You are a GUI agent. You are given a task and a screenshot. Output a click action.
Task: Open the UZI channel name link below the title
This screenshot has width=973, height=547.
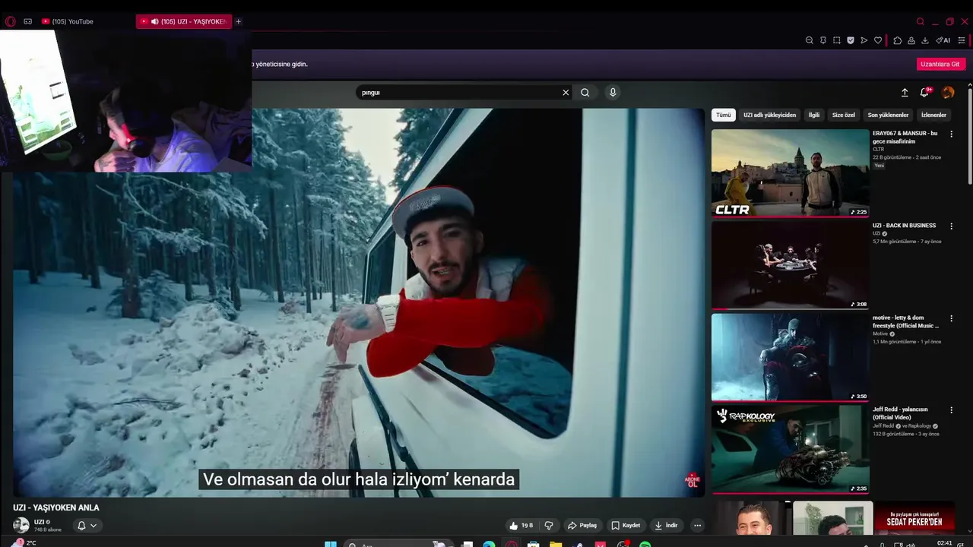click(x=39, y=522)
